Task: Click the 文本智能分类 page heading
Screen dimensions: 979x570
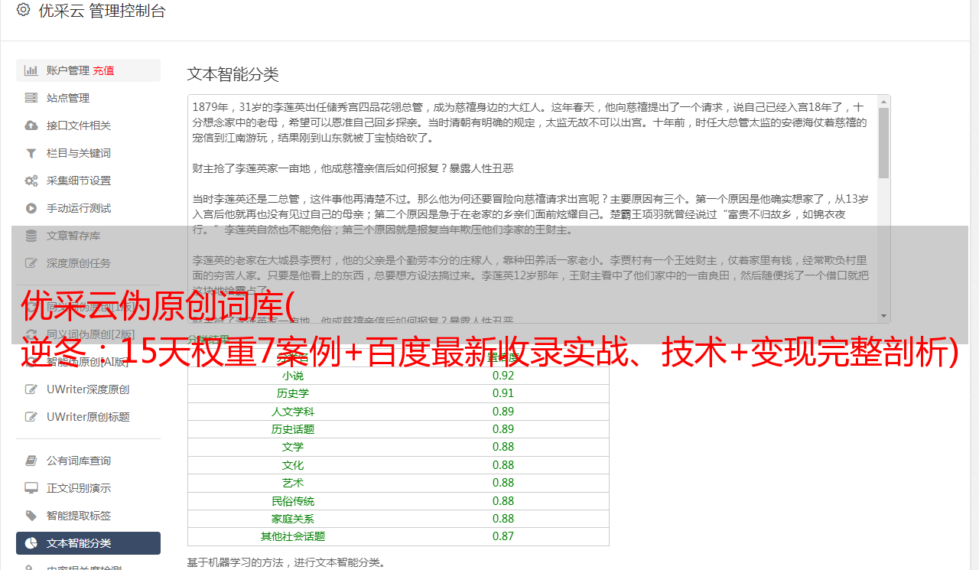Action: [x=233, y=74]
